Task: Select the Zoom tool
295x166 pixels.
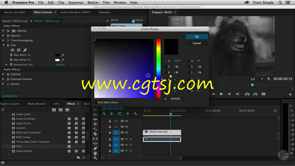Action: (x=95, y=158)
